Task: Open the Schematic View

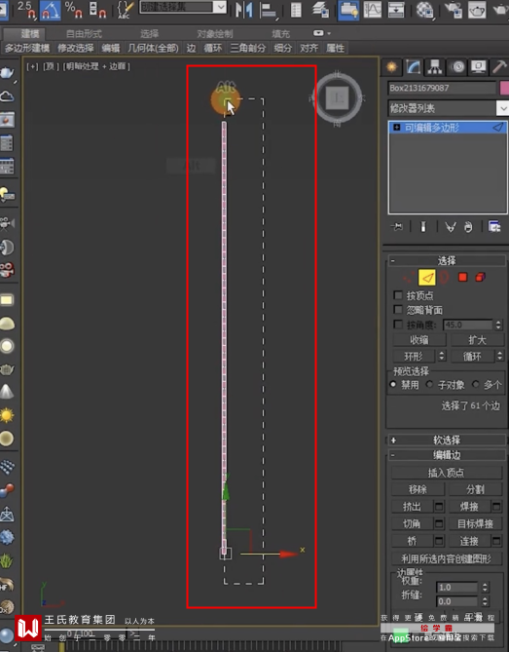Action: (396, 10)
